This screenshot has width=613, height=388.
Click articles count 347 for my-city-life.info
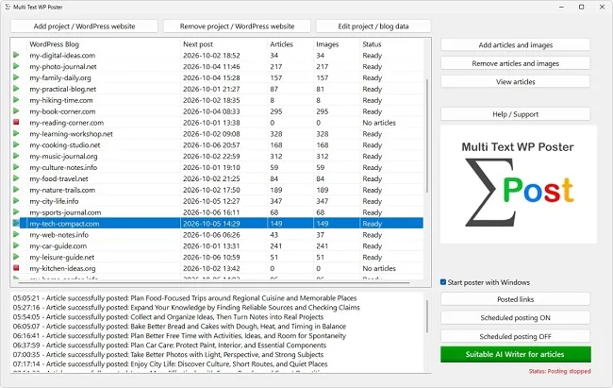(x=276, y=201)
